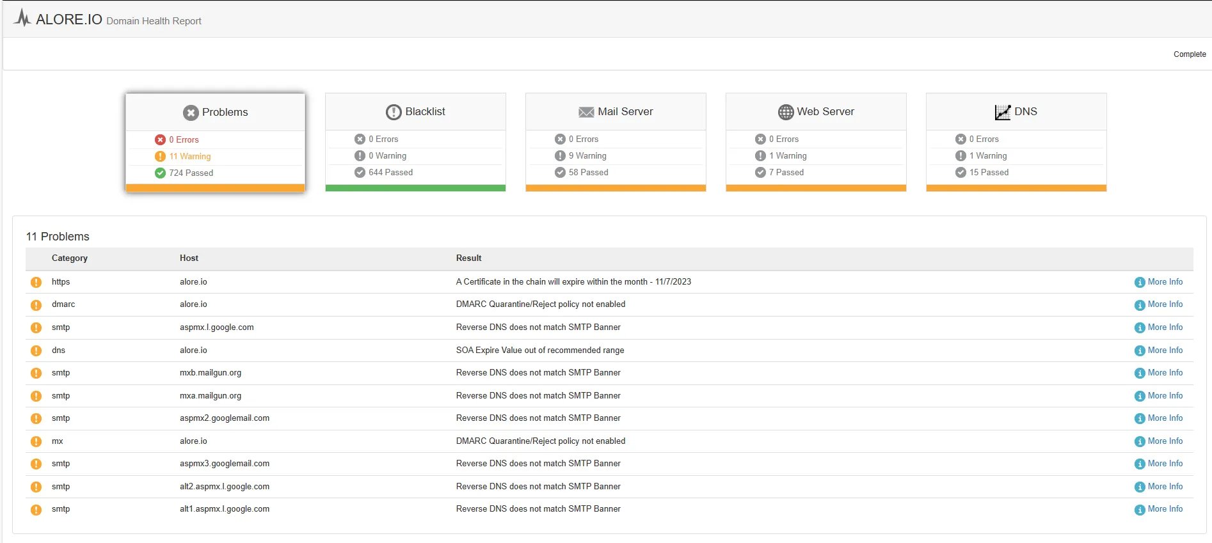The height and width of the screenshot is (543, 1212).
Task: Click warning icon on the dns row
Action: point(36,350)
